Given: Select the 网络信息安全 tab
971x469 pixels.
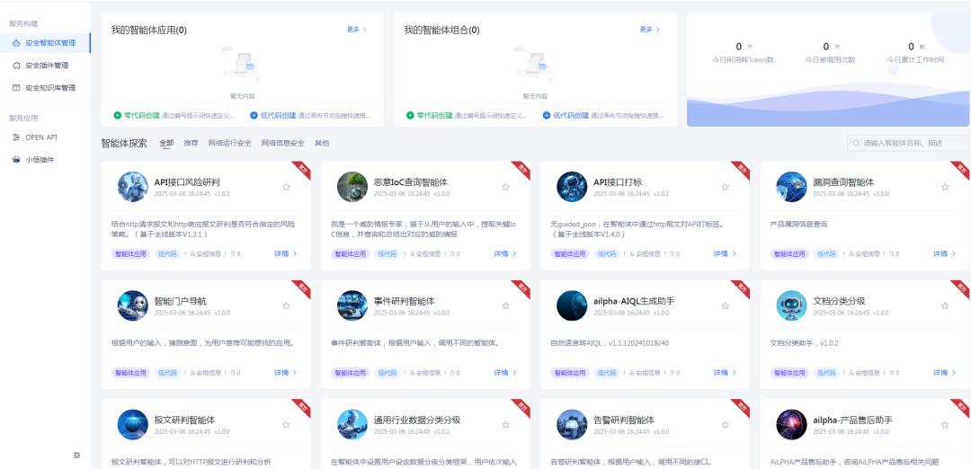Looking at the screenshot, I should (283, 143).
